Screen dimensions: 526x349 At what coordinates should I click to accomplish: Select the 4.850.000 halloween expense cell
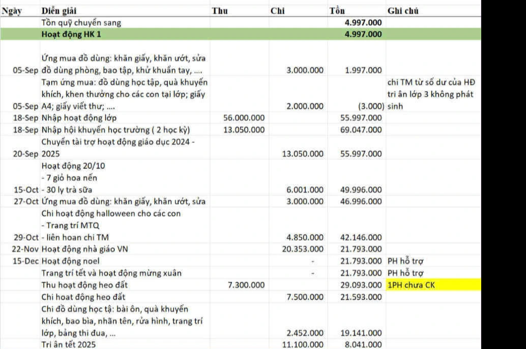(x=305, y=238)
